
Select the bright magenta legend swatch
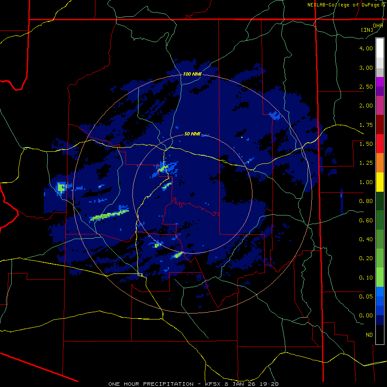pos(380,82)
